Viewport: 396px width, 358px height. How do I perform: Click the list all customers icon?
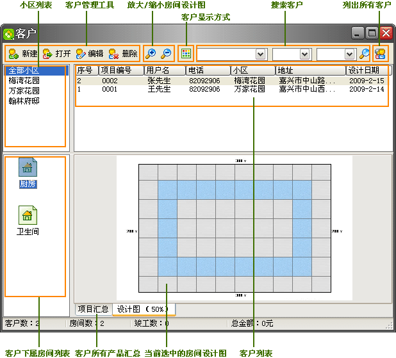381,54
